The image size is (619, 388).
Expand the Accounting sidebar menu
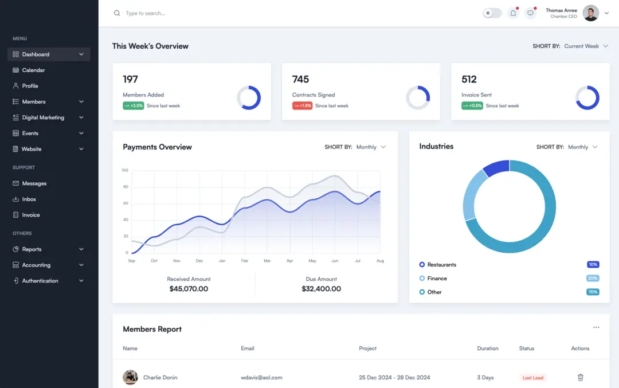point(34,265)
